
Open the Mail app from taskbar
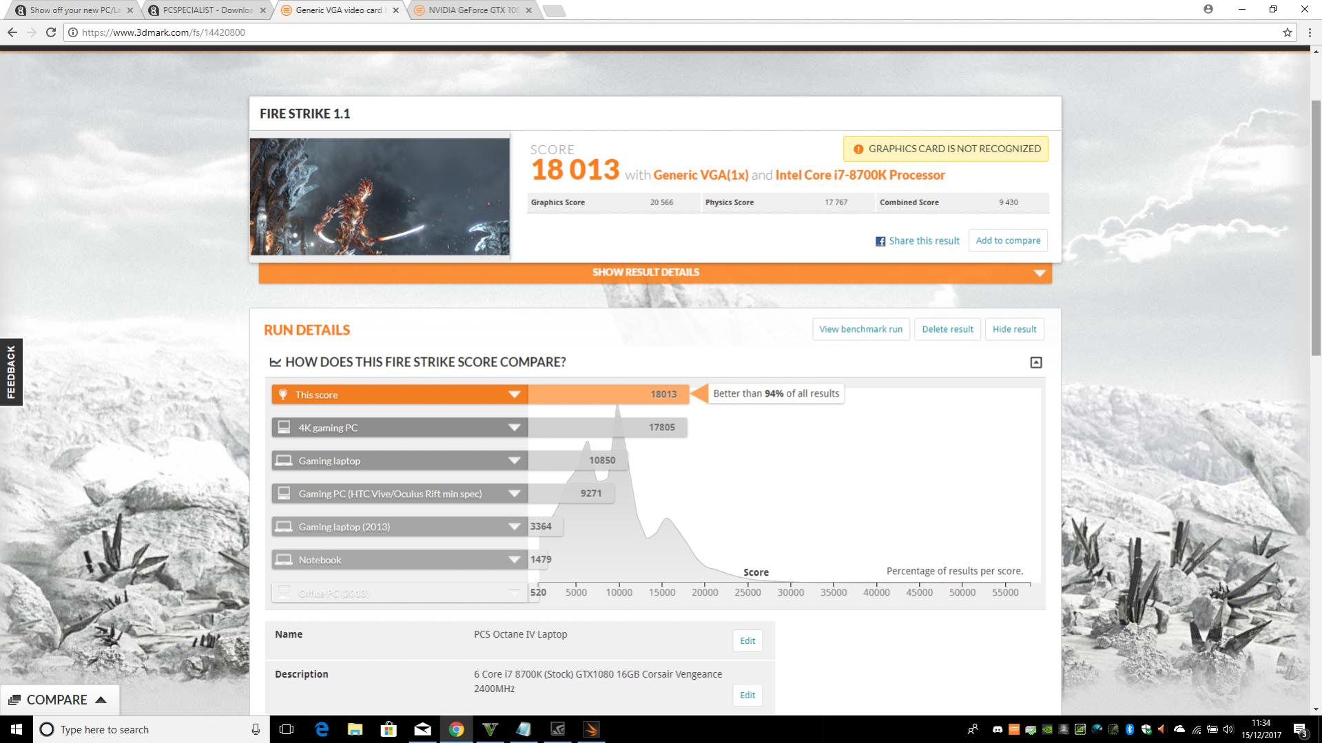click(422, 729)
